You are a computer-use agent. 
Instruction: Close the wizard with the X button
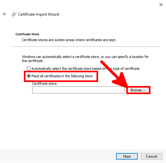coord(161,5)
